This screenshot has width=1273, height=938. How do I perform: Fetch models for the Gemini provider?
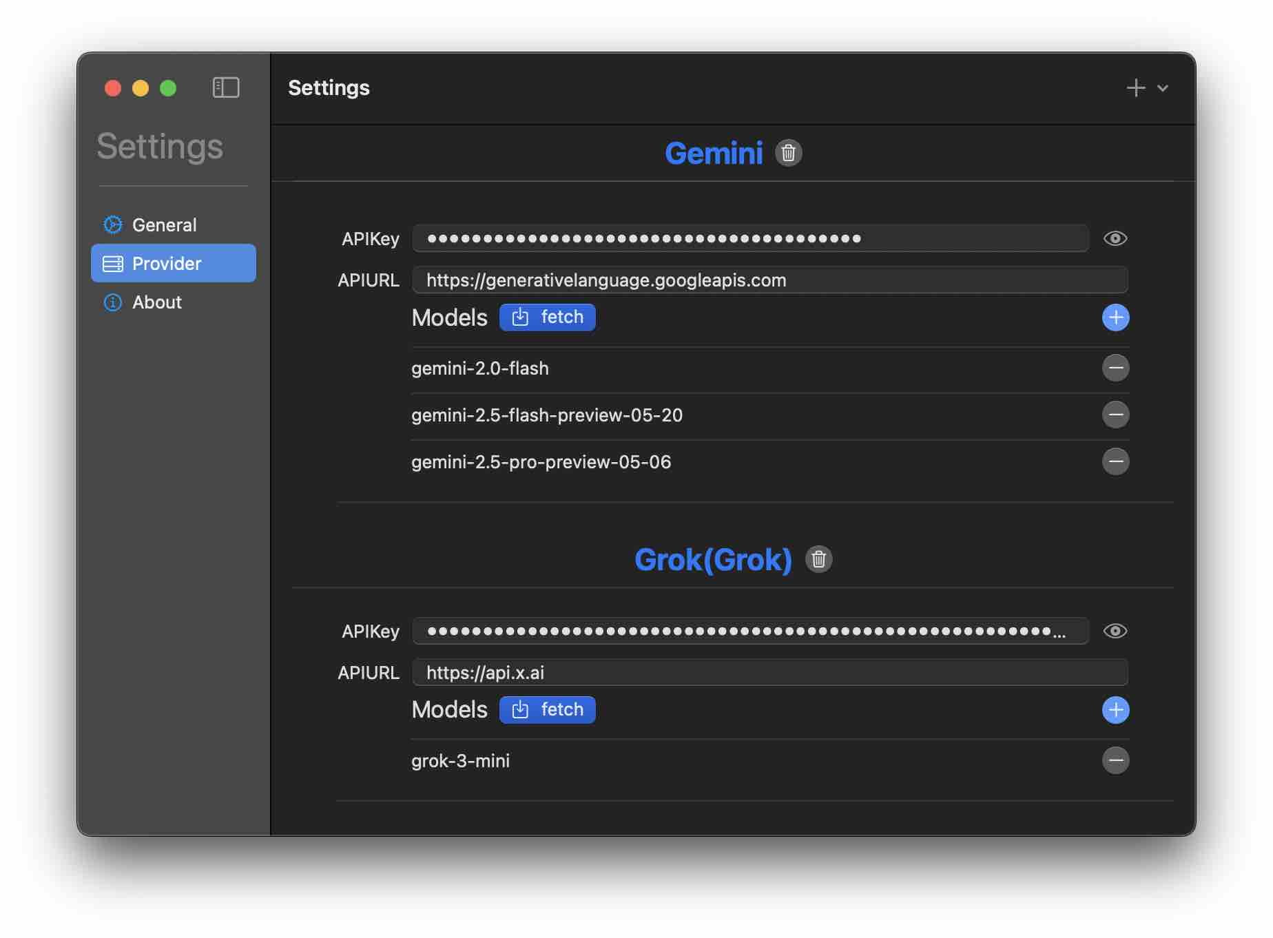[548, 317]
